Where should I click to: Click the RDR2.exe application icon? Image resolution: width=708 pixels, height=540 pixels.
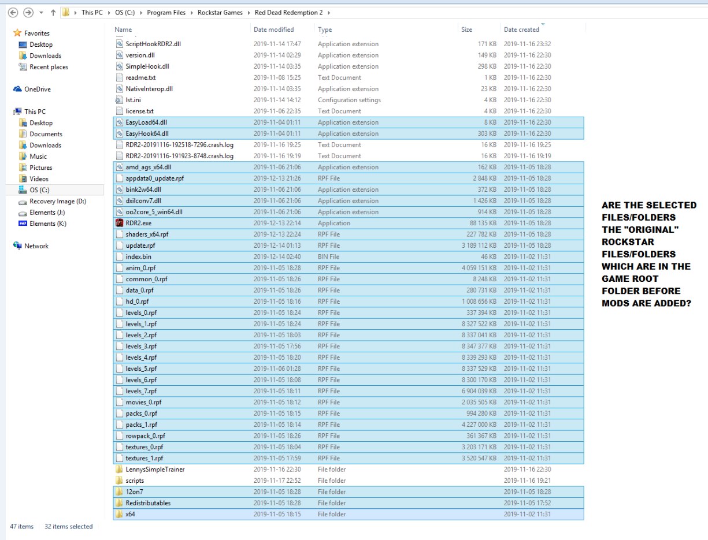(119, 223)
